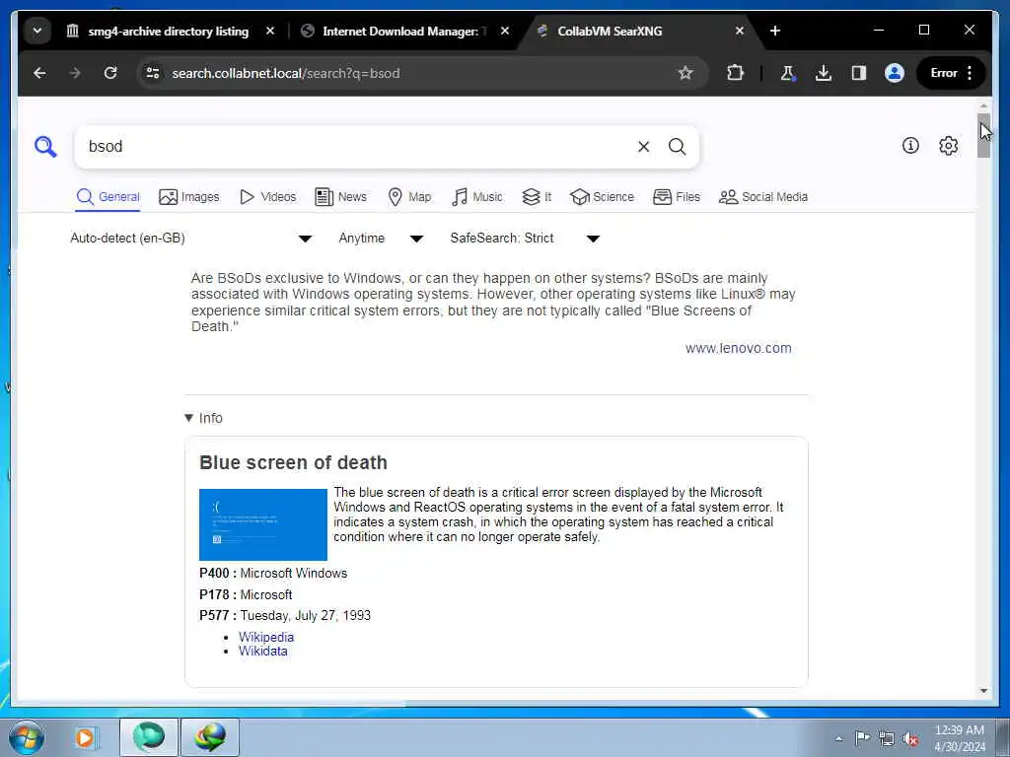
Task: Open the network tray icon
Action: tap(887, 738)
